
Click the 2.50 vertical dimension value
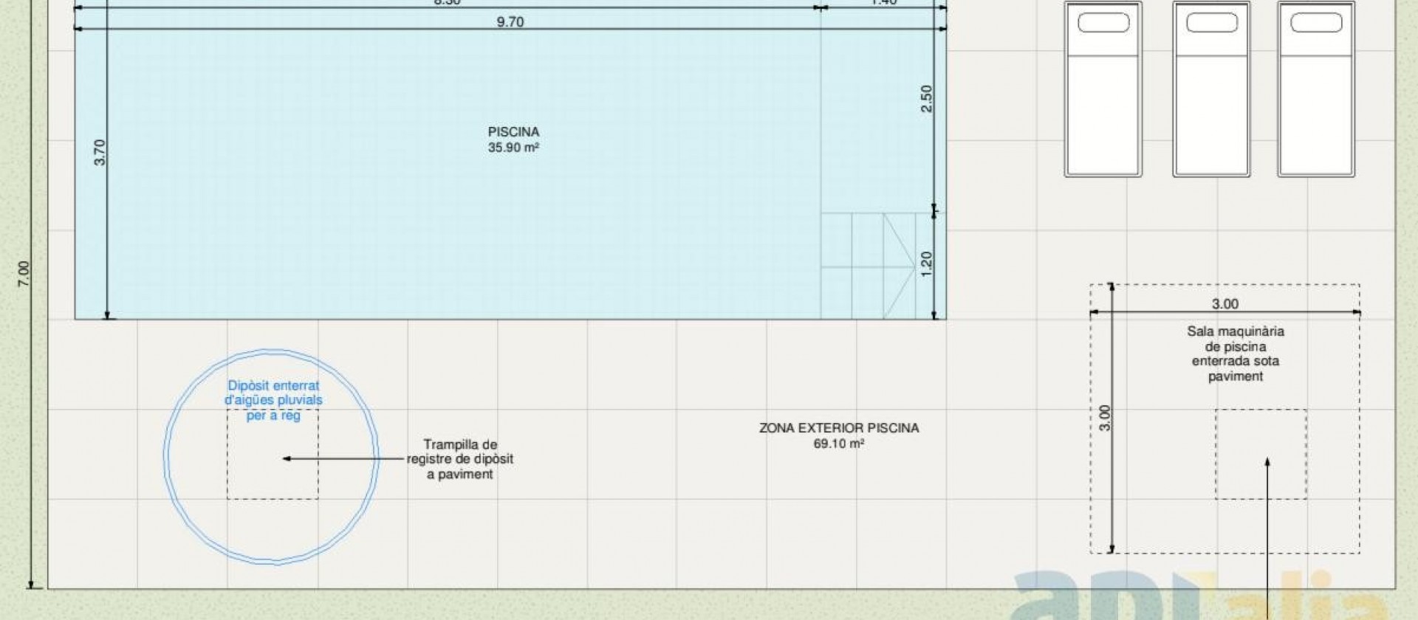[x=927, y=99]
